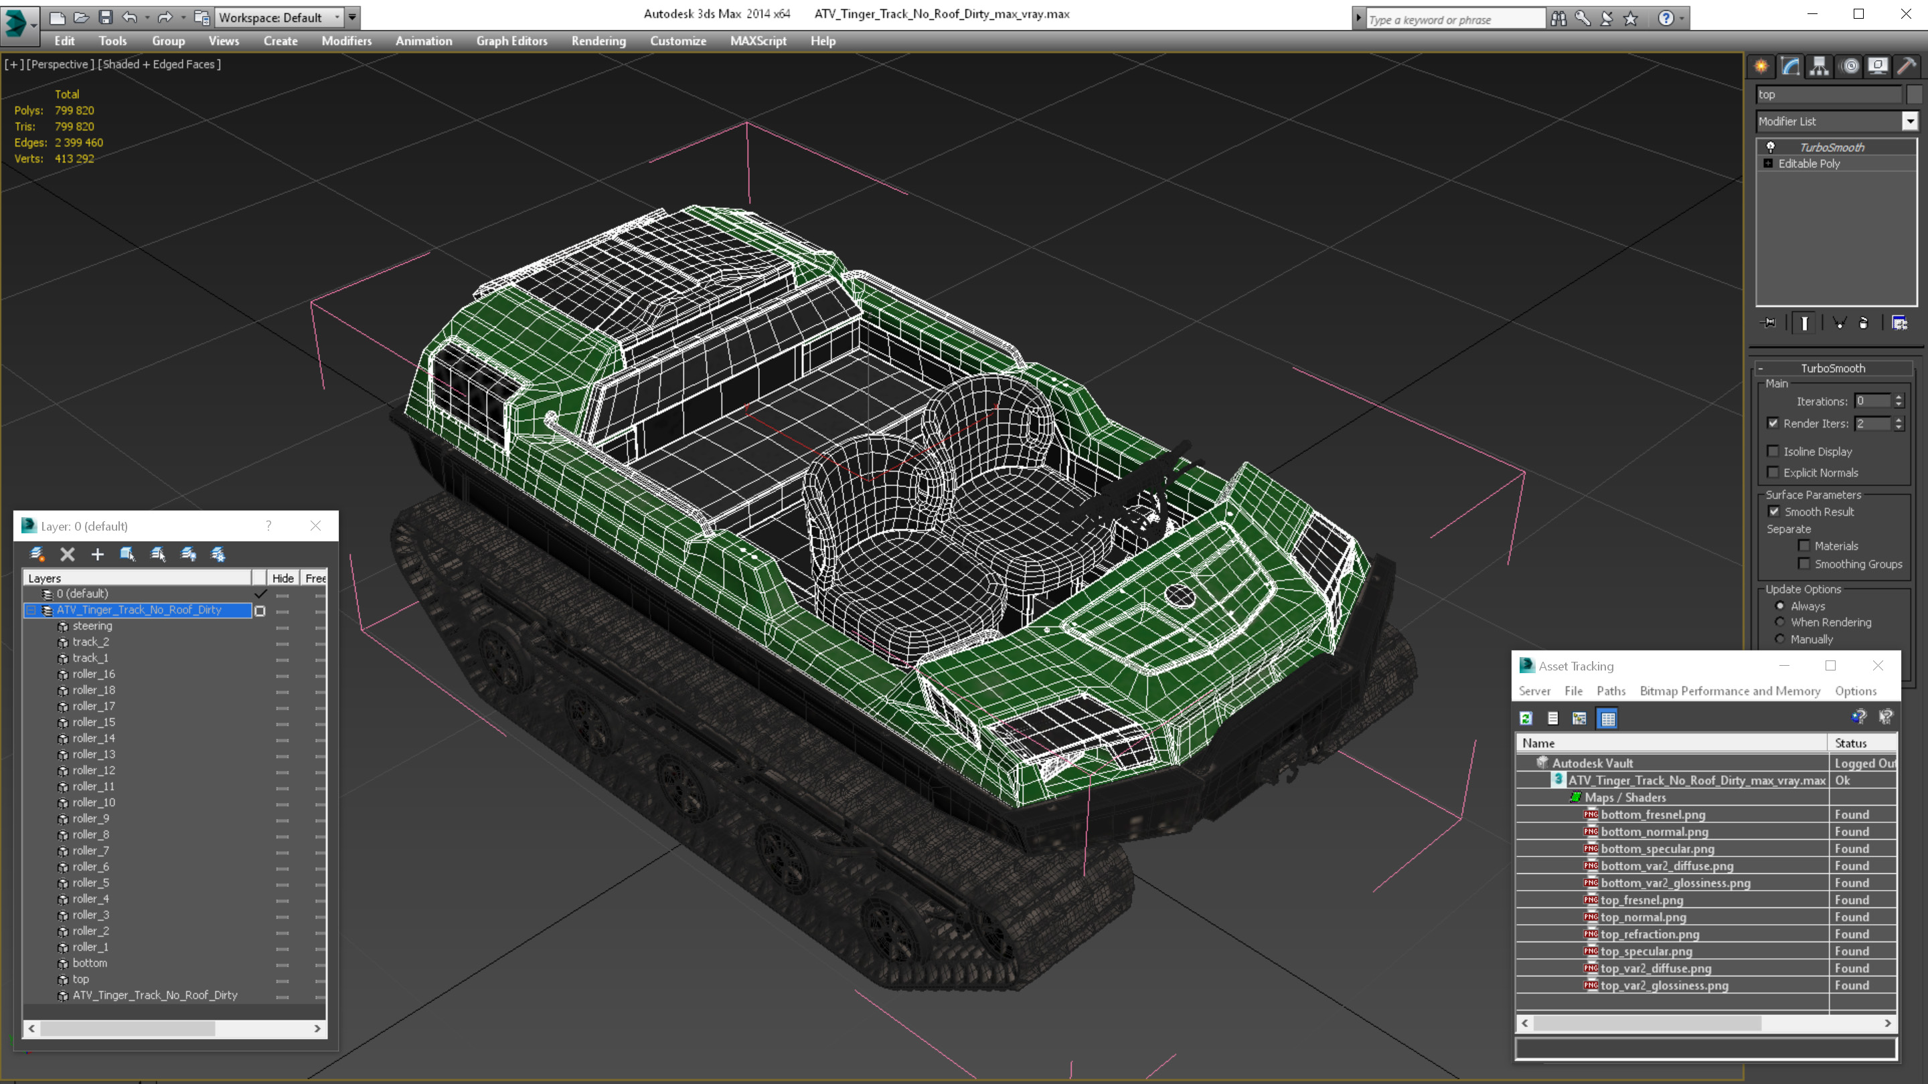The image size is (1928, 1084).
Task: Switch Asset Tracking to tree view icon
Action: (x=1579, y=718)
